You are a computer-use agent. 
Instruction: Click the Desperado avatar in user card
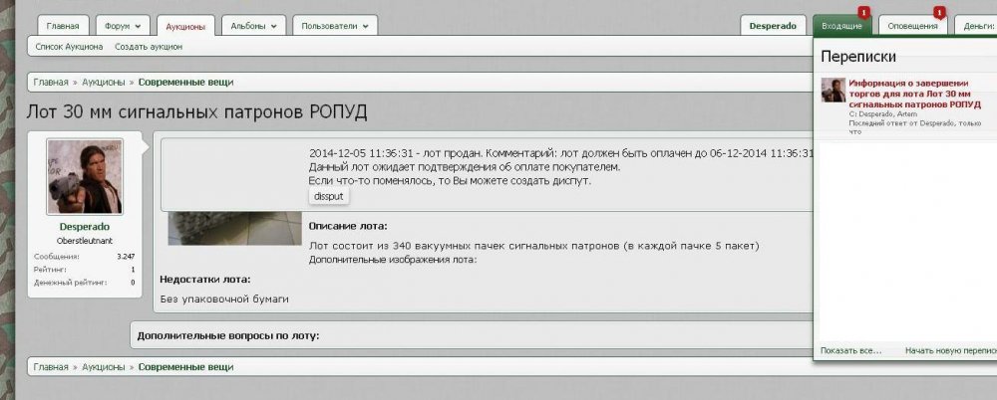coord(85,176)
